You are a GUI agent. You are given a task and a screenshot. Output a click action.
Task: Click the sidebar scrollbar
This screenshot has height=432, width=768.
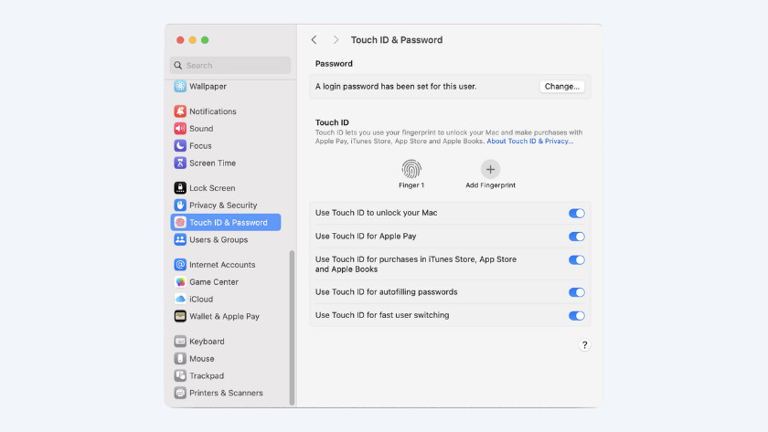(x=292, y=328)
